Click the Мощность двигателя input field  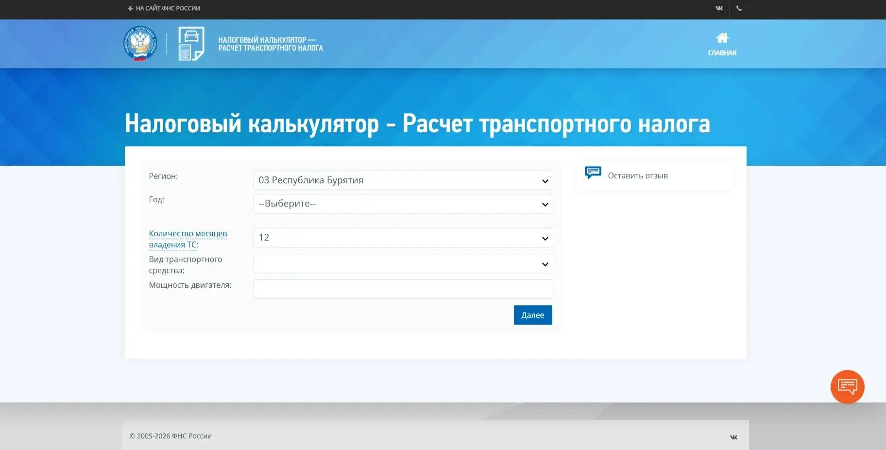[x=403, y=289]
